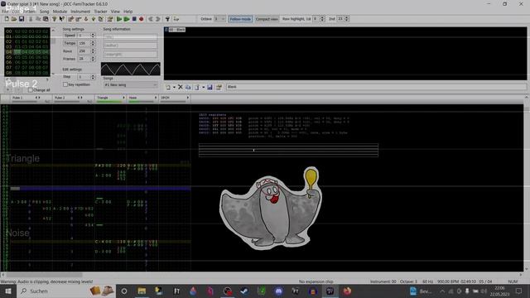Toggle Compact view
The width and height of the screenshot is (530, 298).
tap(267, 19)
